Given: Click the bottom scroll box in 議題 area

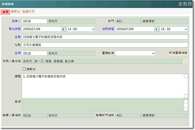Looking at the screenshot, I should tap(186, 96).
